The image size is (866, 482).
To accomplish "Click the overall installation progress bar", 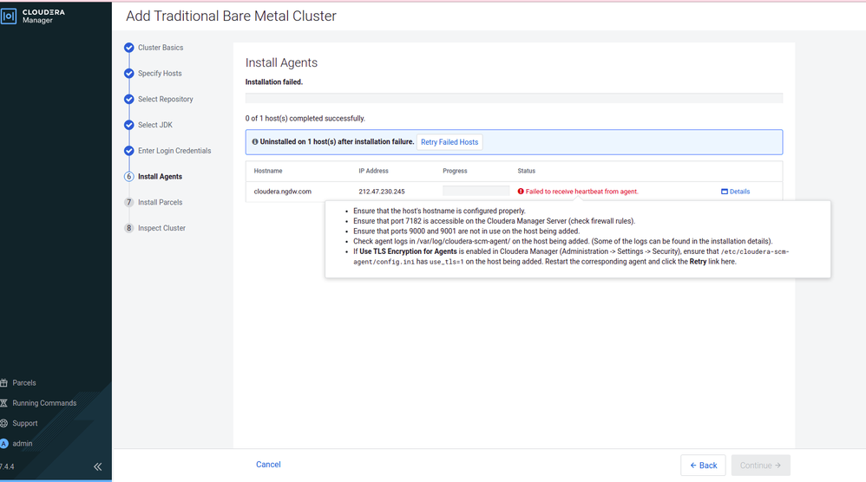I will point(515,98).
